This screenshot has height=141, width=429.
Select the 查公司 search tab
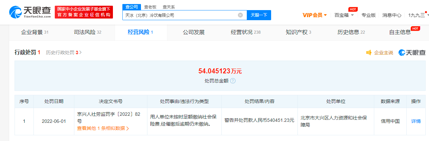[131, 7]
